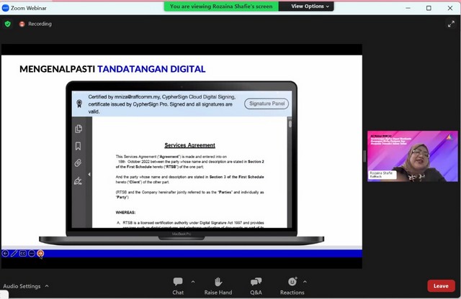Screen dimensions: 461x299
Task: Expand the Audio Settings caret menu
Action: point(47,286)
